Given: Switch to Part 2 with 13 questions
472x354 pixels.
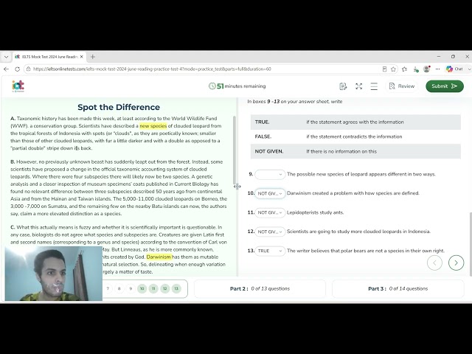Looking at the screenshot, I should [260, 288].
